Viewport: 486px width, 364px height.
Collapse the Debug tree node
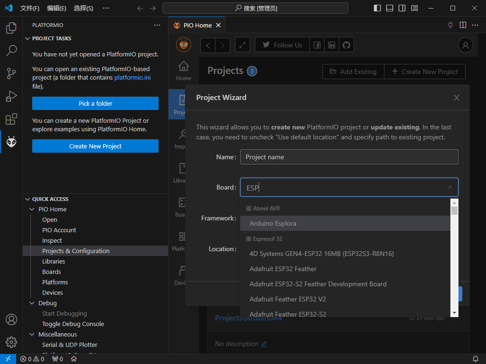point(32,303)
